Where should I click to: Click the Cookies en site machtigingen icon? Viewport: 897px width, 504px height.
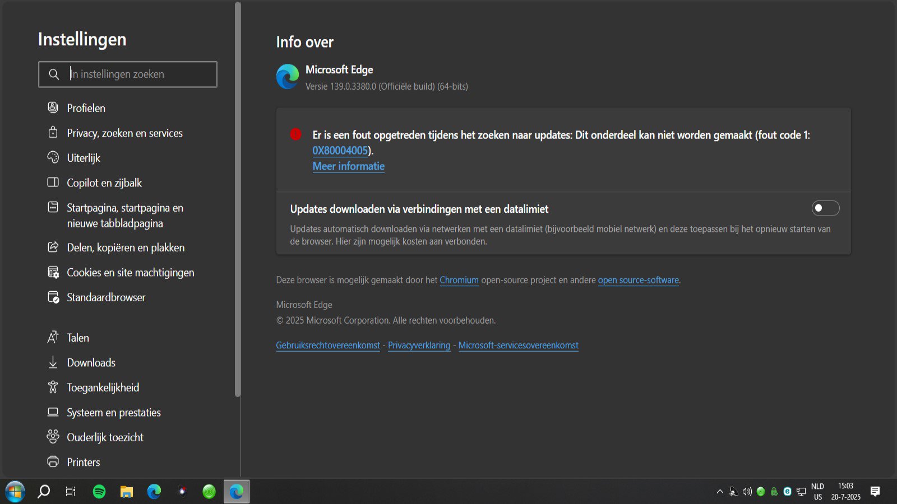pos(53,272)
